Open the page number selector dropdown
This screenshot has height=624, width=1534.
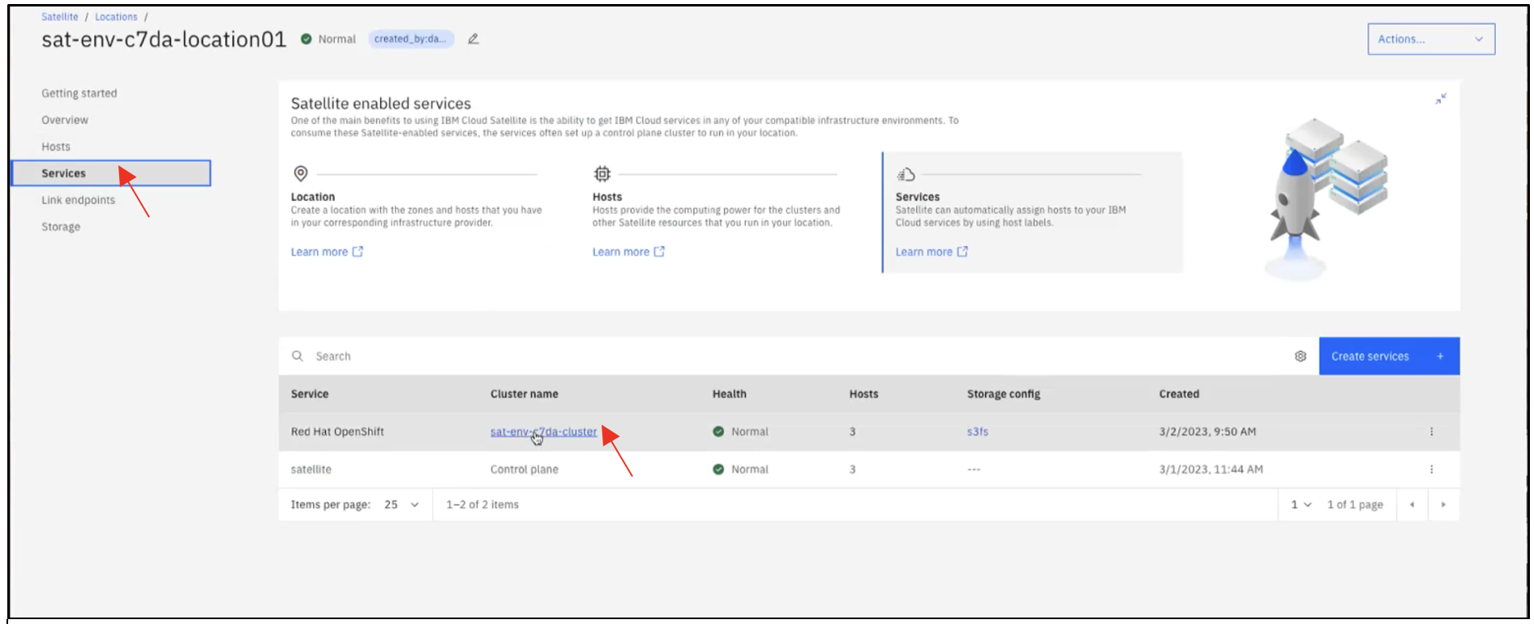coord(1300,505)
